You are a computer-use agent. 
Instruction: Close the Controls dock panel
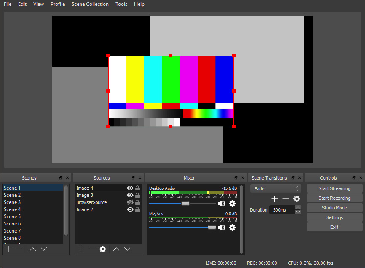pyautogui.click(x=361, y=178)
